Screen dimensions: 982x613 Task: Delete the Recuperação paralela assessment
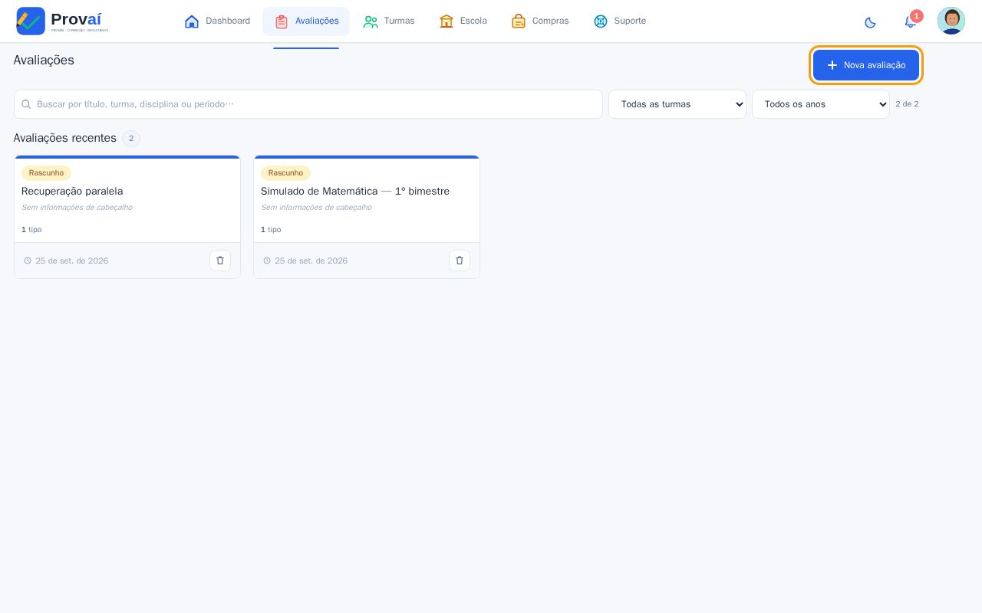[x=220, y=261]
